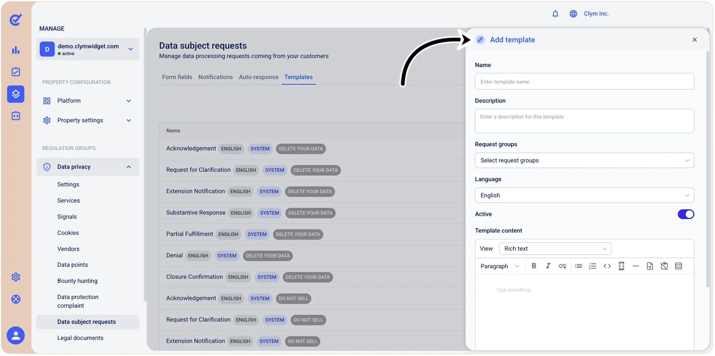Viewport: 715px width, 356px height.
Task: Insert bulleted list in editor
Action: (x=578, y=266)
